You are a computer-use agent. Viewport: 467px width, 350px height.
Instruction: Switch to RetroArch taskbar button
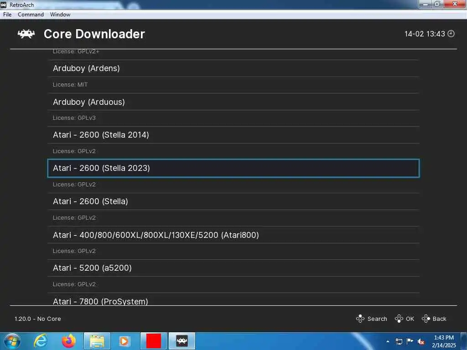[x=182, y=341]
